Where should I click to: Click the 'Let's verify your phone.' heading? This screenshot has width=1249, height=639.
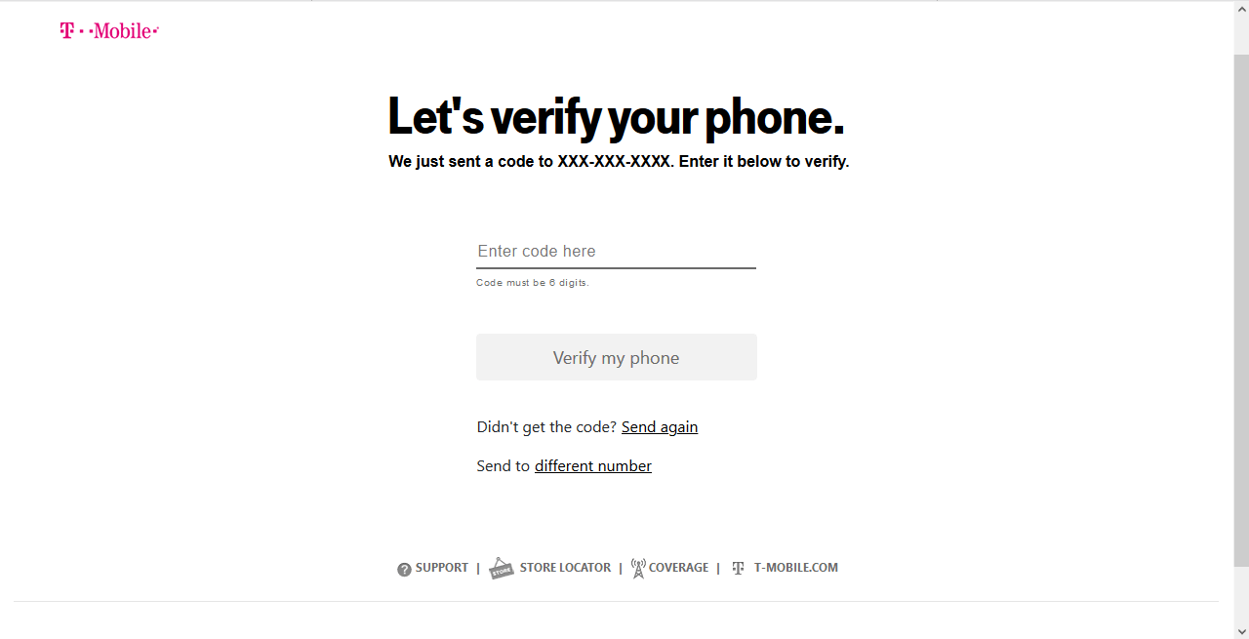(x=616, y=117)
